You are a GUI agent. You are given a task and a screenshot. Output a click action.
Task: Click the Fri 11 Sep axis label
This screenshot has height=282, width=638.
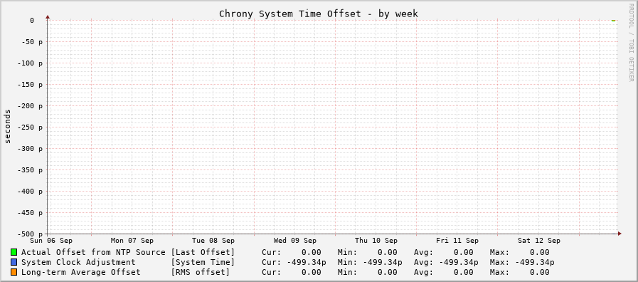[457, 241]
